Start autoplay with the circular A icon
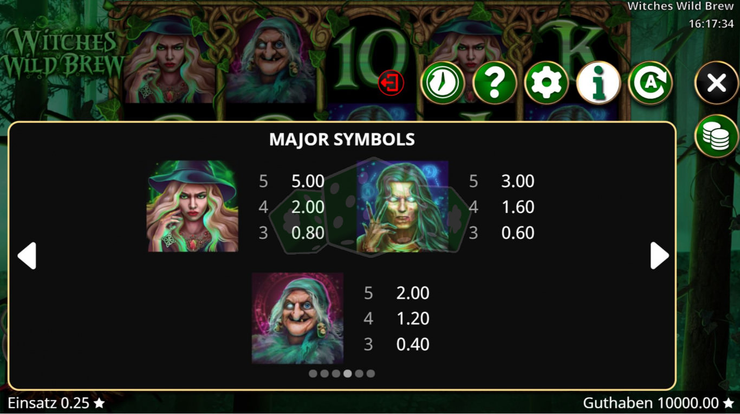 click(650, 83)
